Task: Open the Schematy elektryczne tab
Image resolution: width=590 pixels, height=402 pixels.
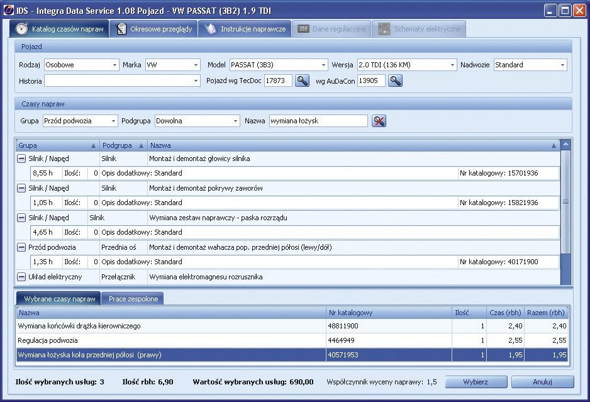Action: click(x=419, y=29)
